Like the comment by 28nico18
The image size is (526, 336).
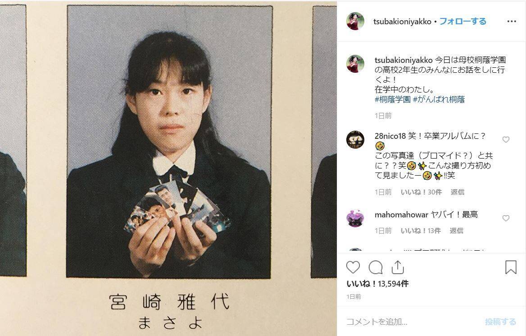point(506,140)
